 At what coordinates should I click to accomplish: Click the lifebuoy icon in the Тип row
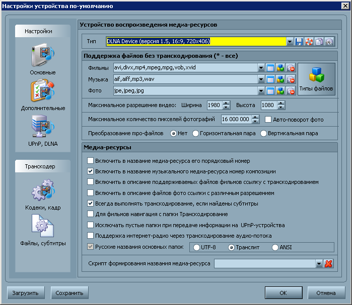[x=309, y=41]
